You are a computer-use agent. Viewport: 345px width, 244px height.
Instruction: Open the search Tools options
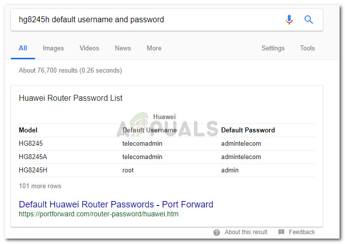coord(307,48)
